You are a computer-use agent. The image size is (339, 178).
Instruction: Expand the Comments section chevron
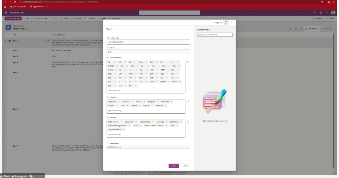click(x=211, y=30)
